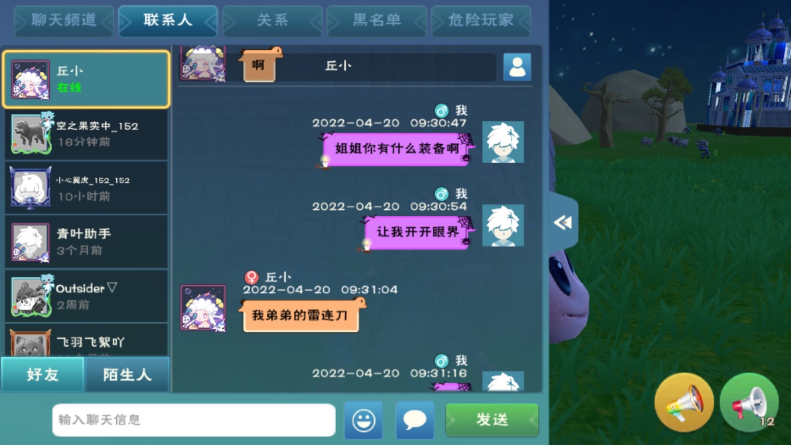This screenshot has width=791, height=445.
Task: Click my white-haired avatar next to 让我开开眼界
Action: (503, 225)
